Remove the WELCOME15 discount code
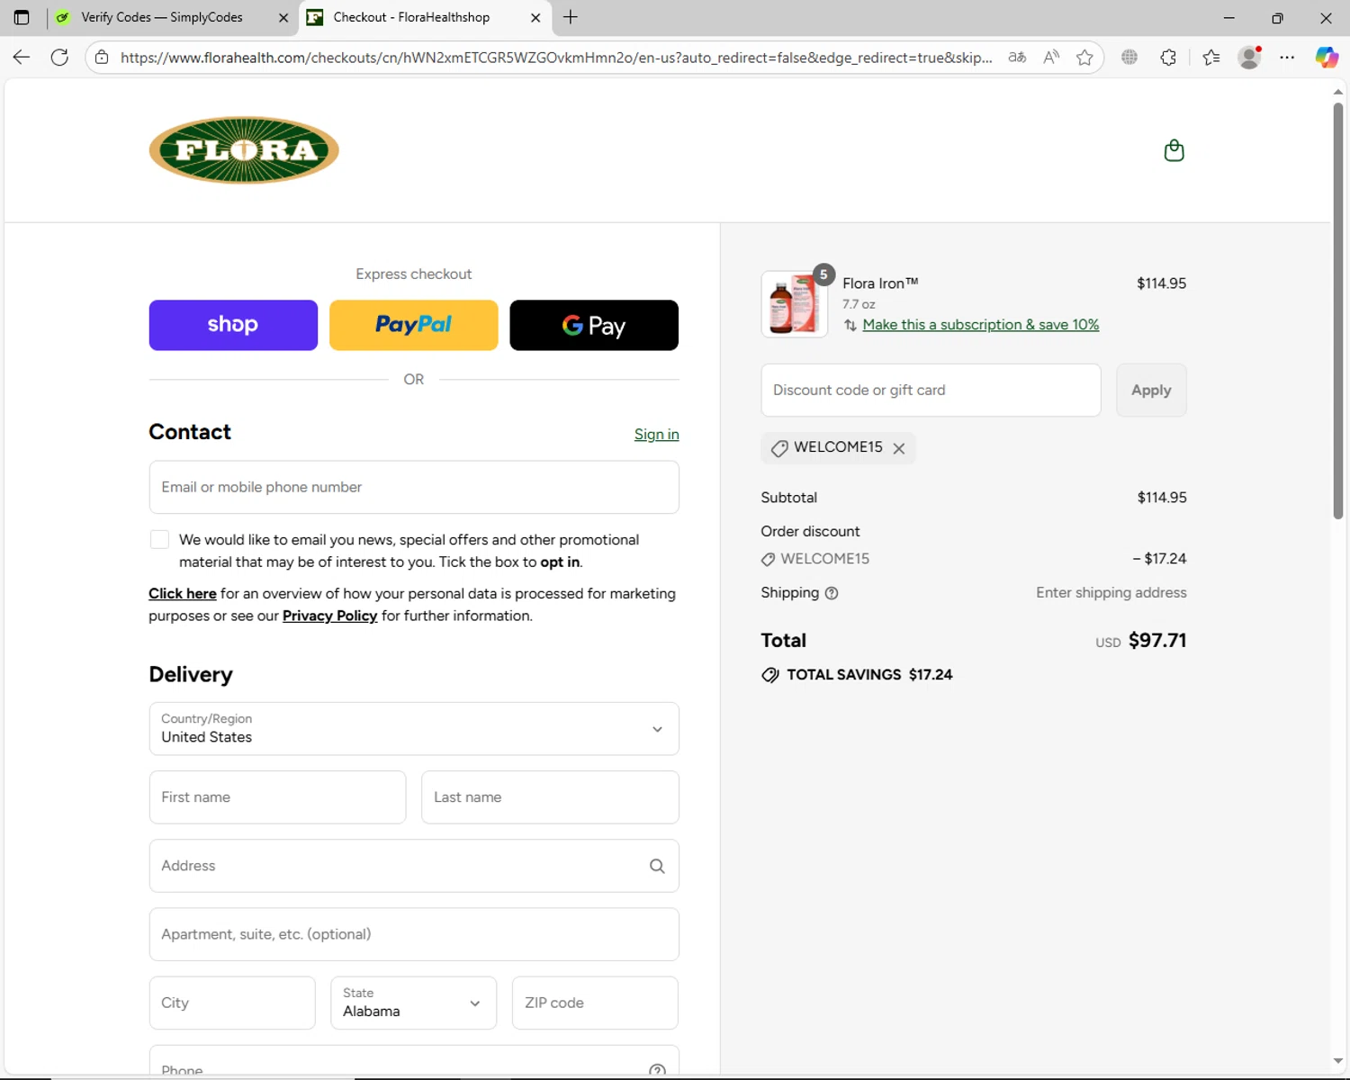The image size is (1350, 1080). 898,448
